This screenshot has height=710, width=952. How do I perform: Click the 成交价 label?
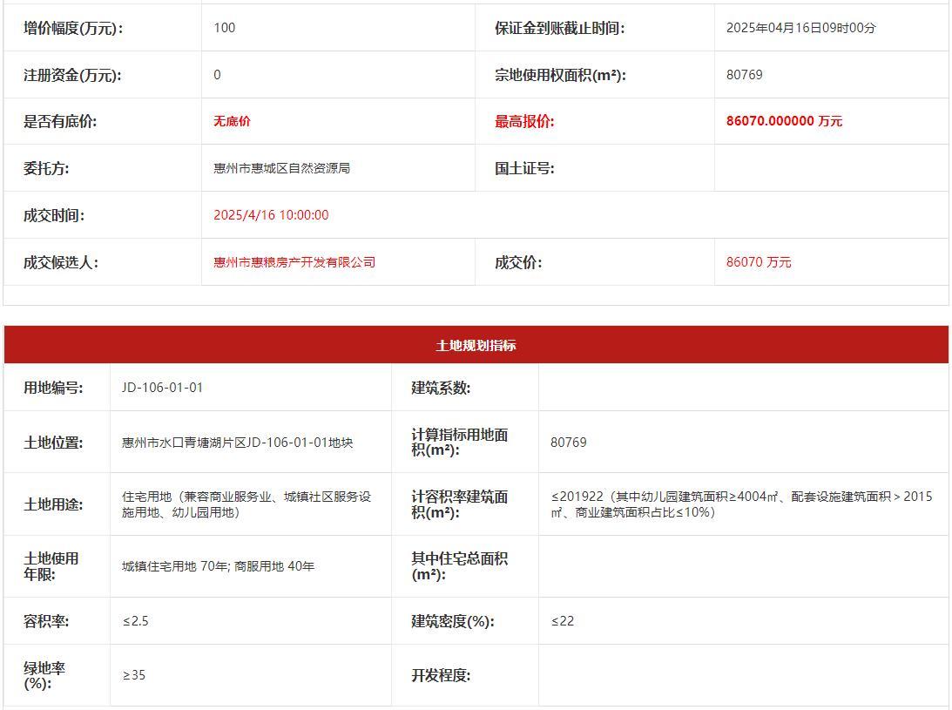click(x=518, y=263)
